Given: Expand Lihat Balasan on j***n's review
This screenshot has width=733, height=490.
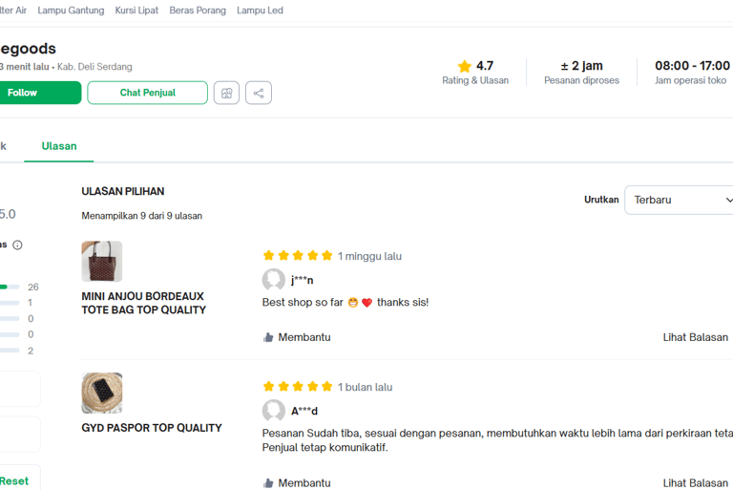Looking at the screenshot, I should pyautogui.click(x=695, y=337).
